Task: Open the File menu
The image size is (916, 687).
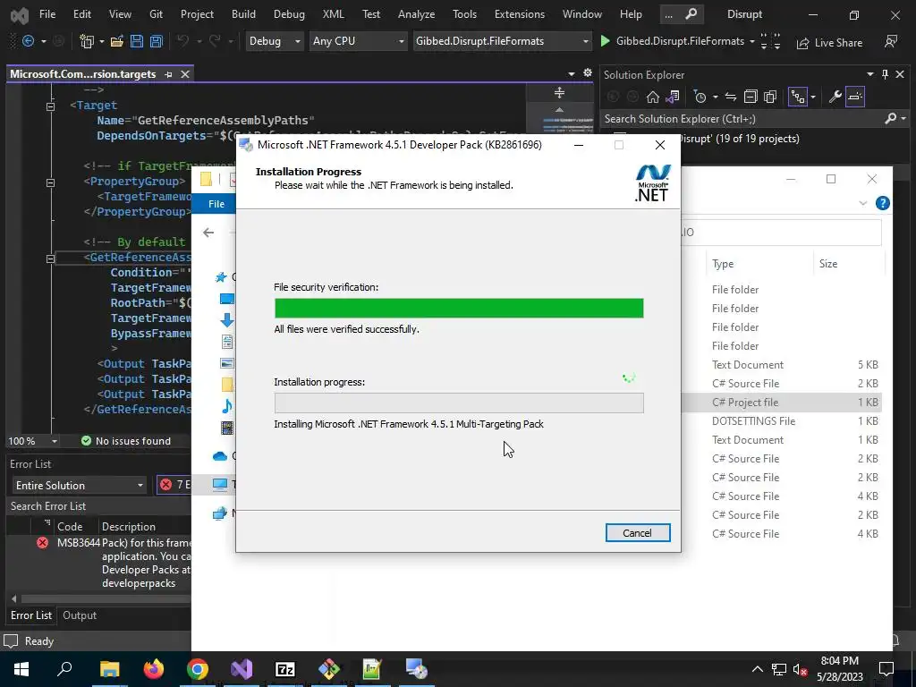Action: [47, 14]
